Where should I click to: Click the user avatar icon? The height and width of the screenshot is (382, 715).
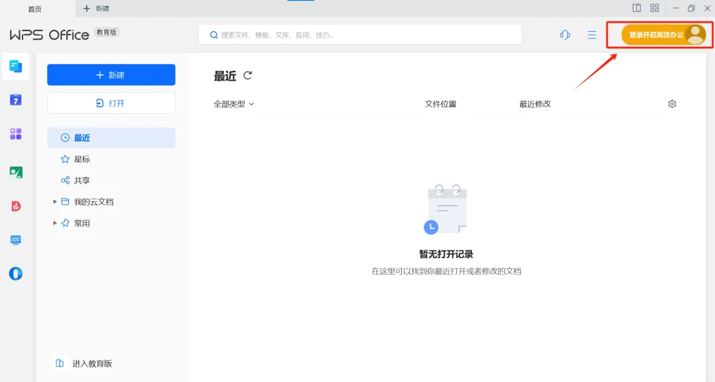click(695, 34)
